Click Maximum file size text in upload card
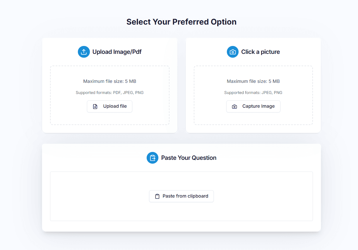 pos(110,81)
